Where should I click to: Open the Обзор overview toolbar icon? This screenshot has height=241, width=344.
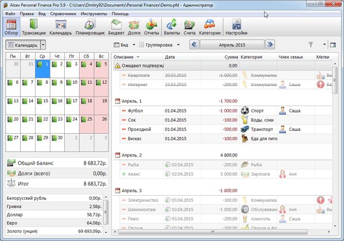[11, 27]
